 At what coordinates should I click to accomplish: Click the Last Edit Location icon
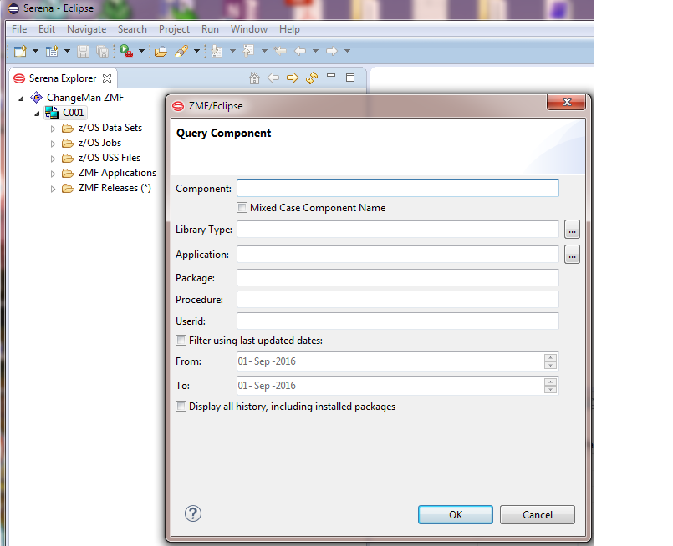(280, 52)
